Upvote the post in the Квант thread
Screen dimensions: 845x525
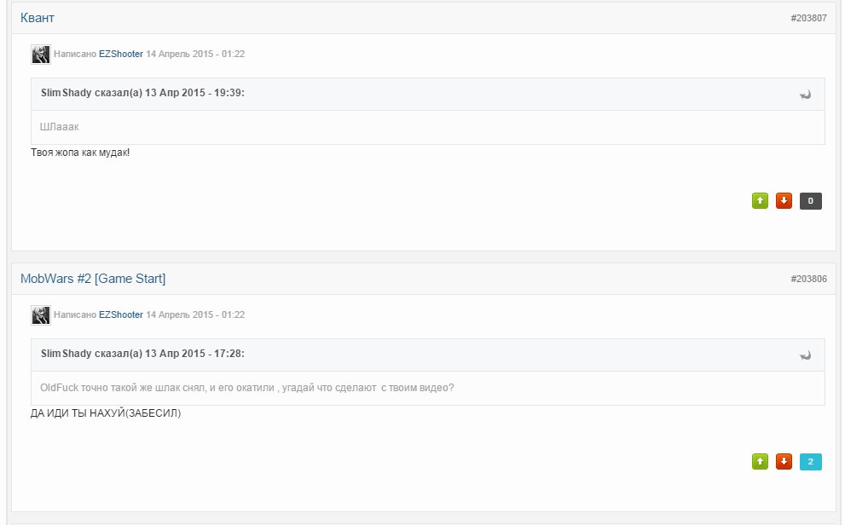(760, 201)
